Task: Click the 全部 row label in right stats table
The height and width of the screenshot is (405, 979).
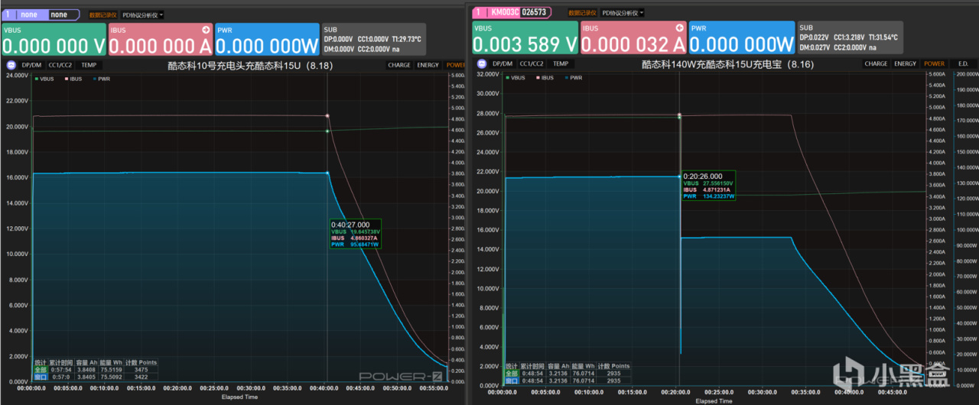Action: 512,373
